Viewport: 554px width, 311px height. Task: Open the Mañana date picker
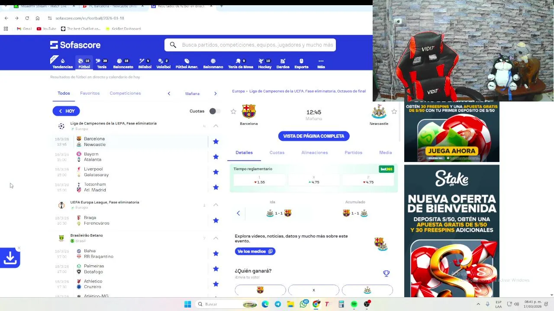pos(192,94)
